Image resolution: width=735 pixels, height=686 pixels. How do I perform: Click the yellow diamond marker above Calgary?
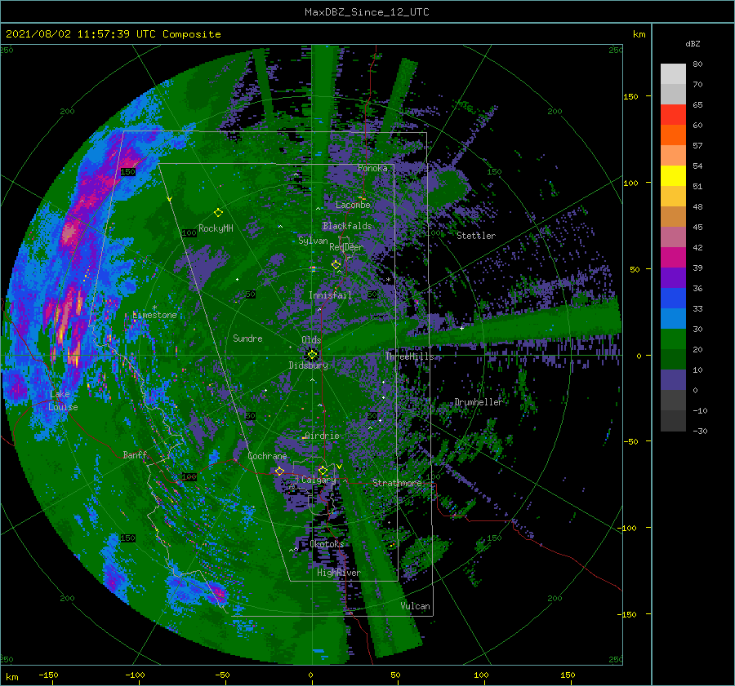[x=323, y=470]
